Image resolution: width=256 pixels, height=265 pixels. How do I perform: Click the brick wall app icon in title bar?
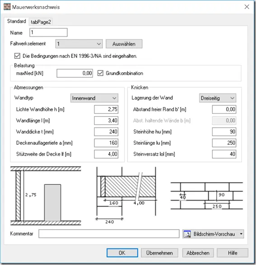pos(7,7)
